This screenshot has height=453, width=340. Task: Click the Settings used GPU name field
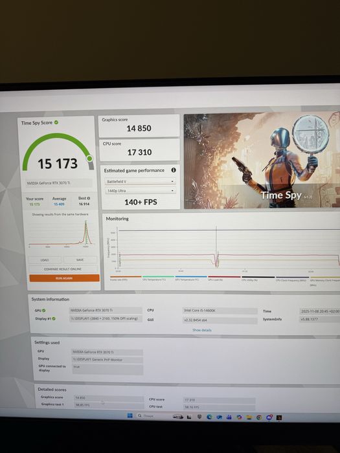(x=107, y=352)
